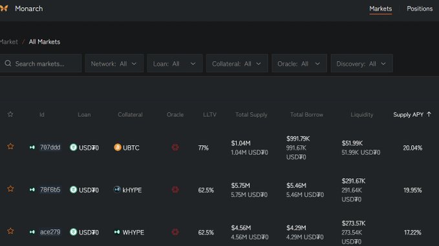This screenshot has width=439, height=246.
Task: Click the Collateral column header
Action: [x=130, y=115]
